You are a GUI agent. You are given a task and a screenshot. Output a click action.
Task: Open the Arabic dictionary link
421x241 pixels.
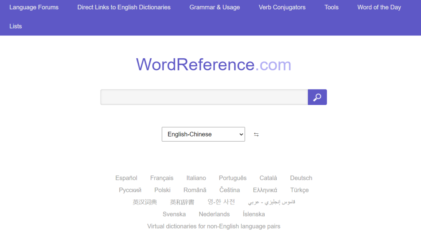(271, 202)
